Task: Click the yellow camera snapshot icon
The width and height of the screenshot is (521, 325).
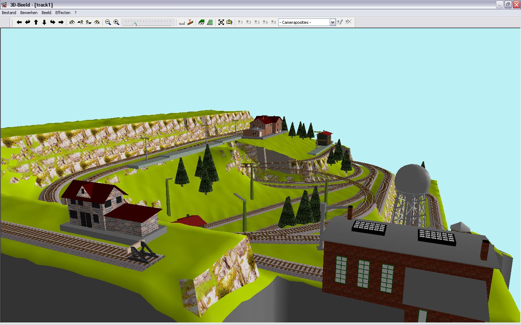Action: (229, 22)
